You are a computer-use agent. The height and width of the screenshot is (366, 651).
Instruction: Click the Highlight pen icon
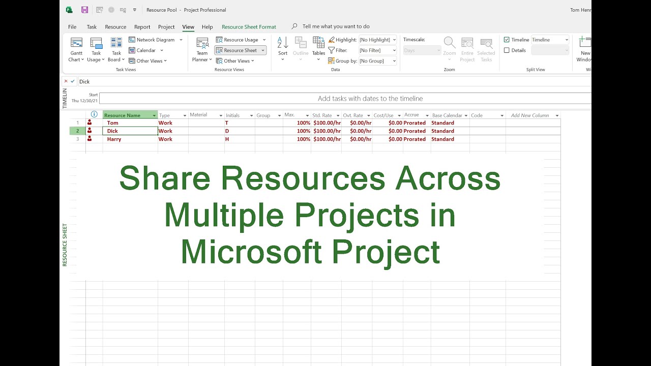coord(332,40)
